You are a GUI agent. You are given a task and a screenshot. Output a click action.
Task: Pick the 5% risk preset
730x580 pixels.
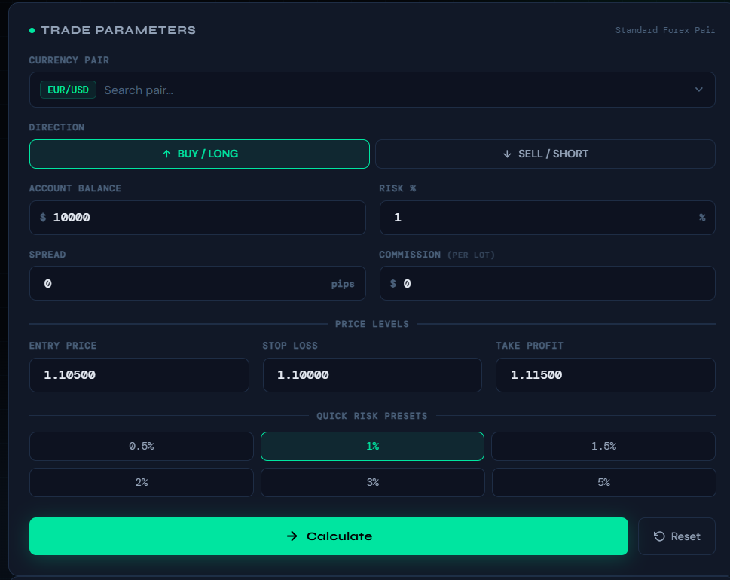click(603, 482)
